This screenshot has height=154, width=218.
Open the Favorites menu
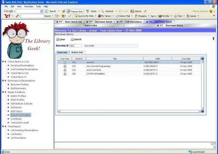[x=29, y=6]
